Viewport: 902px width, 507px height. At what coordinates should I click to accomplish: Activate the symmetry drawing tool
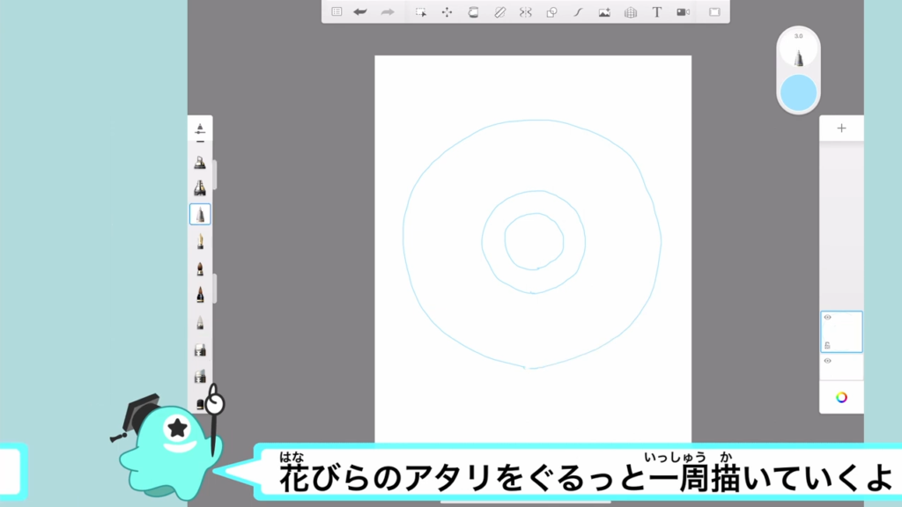click(526, 12)
